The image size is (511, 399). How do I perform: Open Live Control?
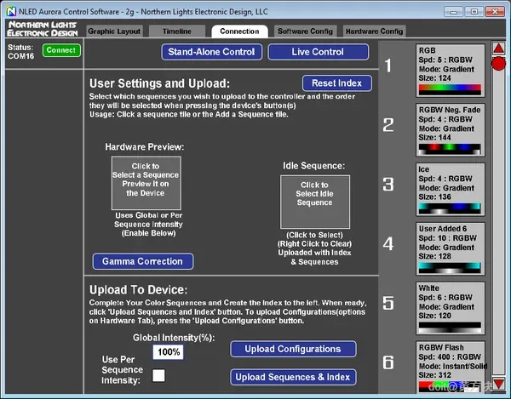[318, 52]
